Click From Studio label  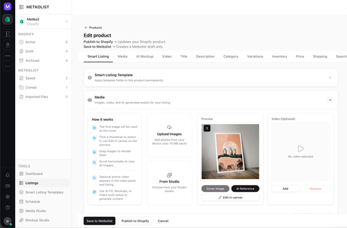[x=169, y=182]
